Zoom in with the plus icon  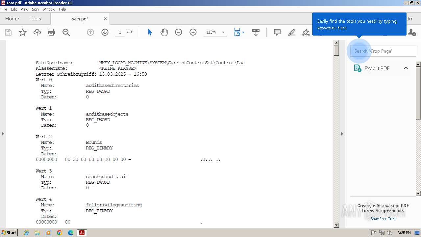[193, 32]
